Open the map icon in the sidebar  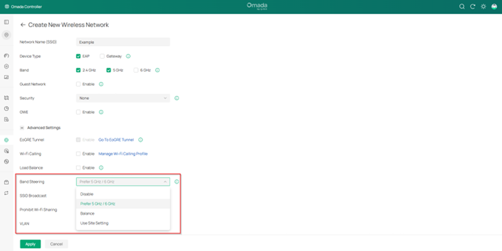point(7,98)
